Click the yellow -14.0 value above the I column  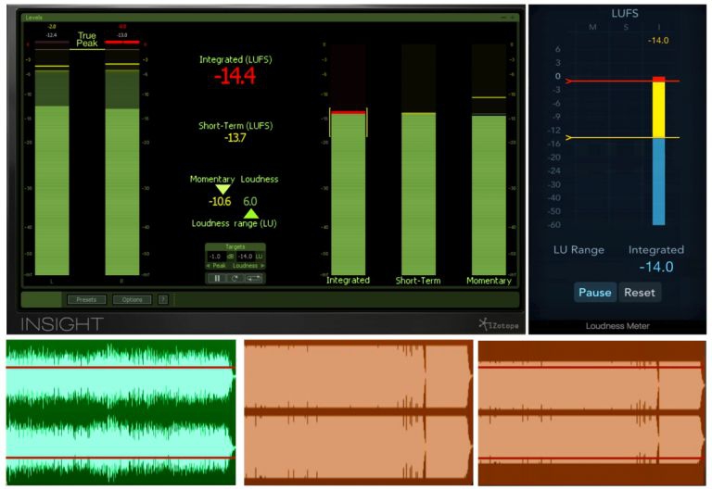(x=658, y=41)
